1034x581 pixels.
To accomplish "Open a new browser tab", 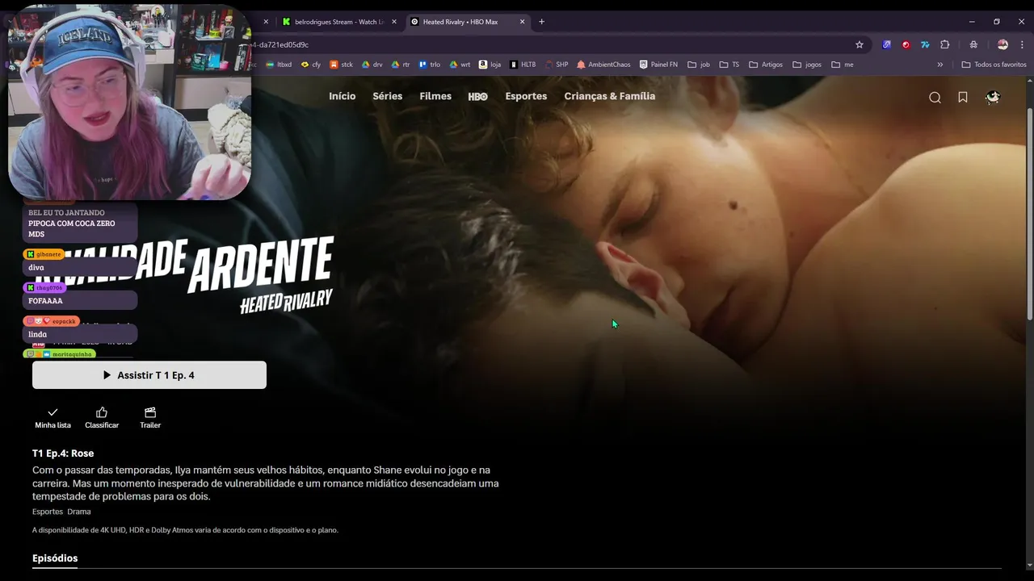I will point(541,22).
